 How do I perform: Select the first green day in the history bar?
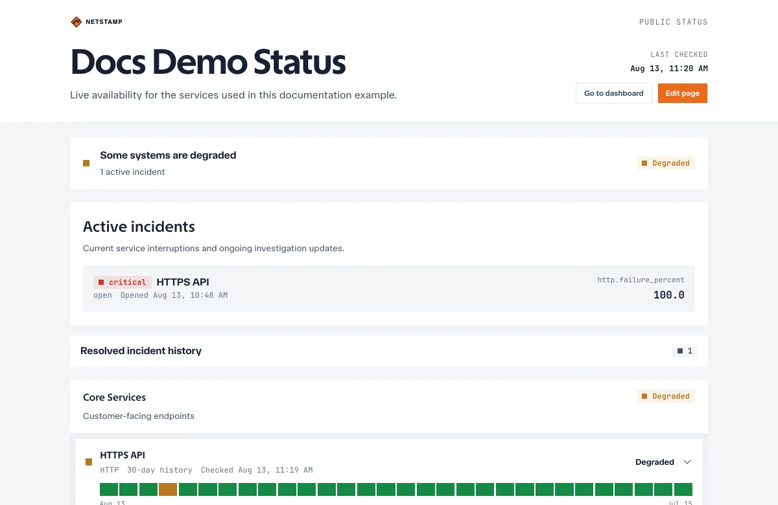(109, 489)
